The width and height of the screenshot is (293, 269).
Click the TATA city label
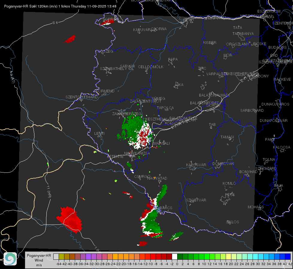coord(238,27)
